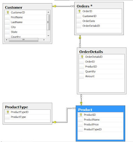Select the Country column in Customer
Screen dimensions: 133x142
[x=25, y=36]
